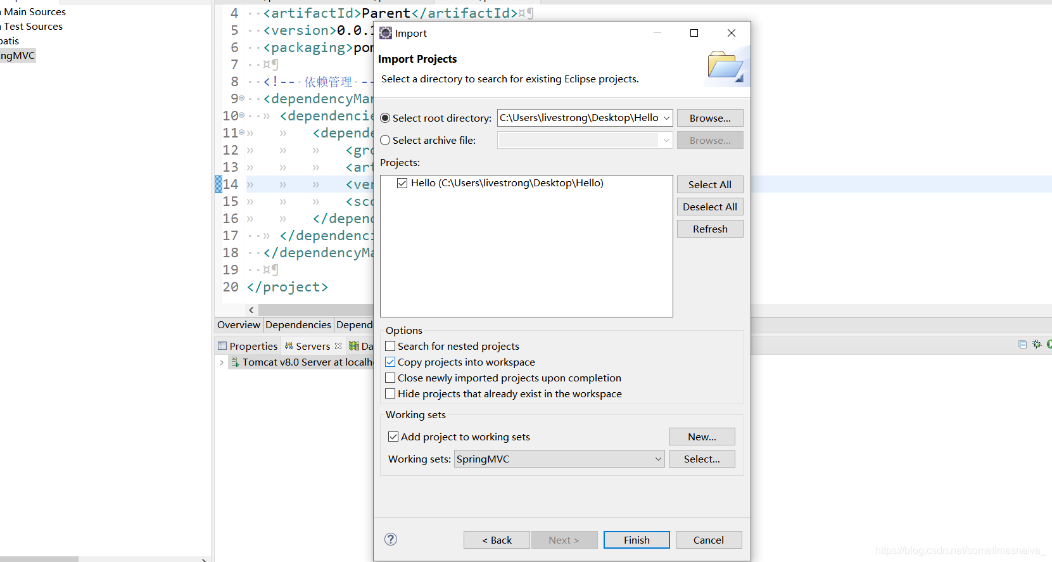Click the explorer horizontal scrollbar thumb

[39, 559]
